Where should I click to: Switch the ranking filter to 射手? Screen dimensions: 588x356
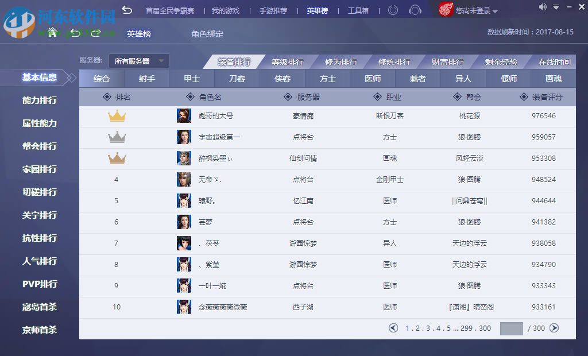[146, 78]
